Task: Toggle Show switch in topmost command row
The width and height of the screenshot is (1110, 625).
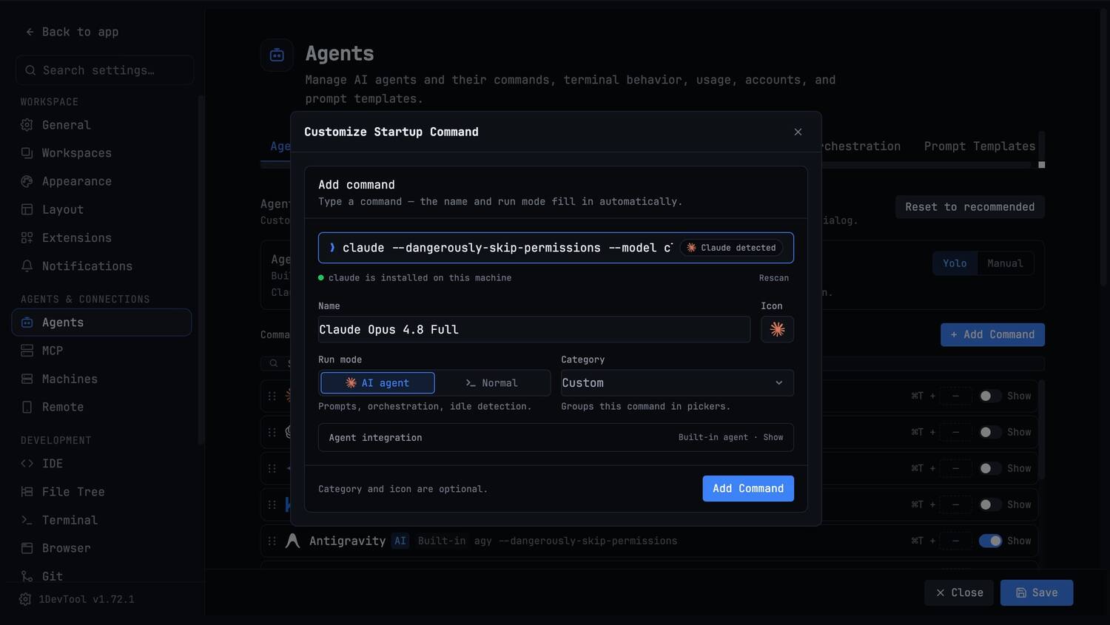Action: pos(990,396)
